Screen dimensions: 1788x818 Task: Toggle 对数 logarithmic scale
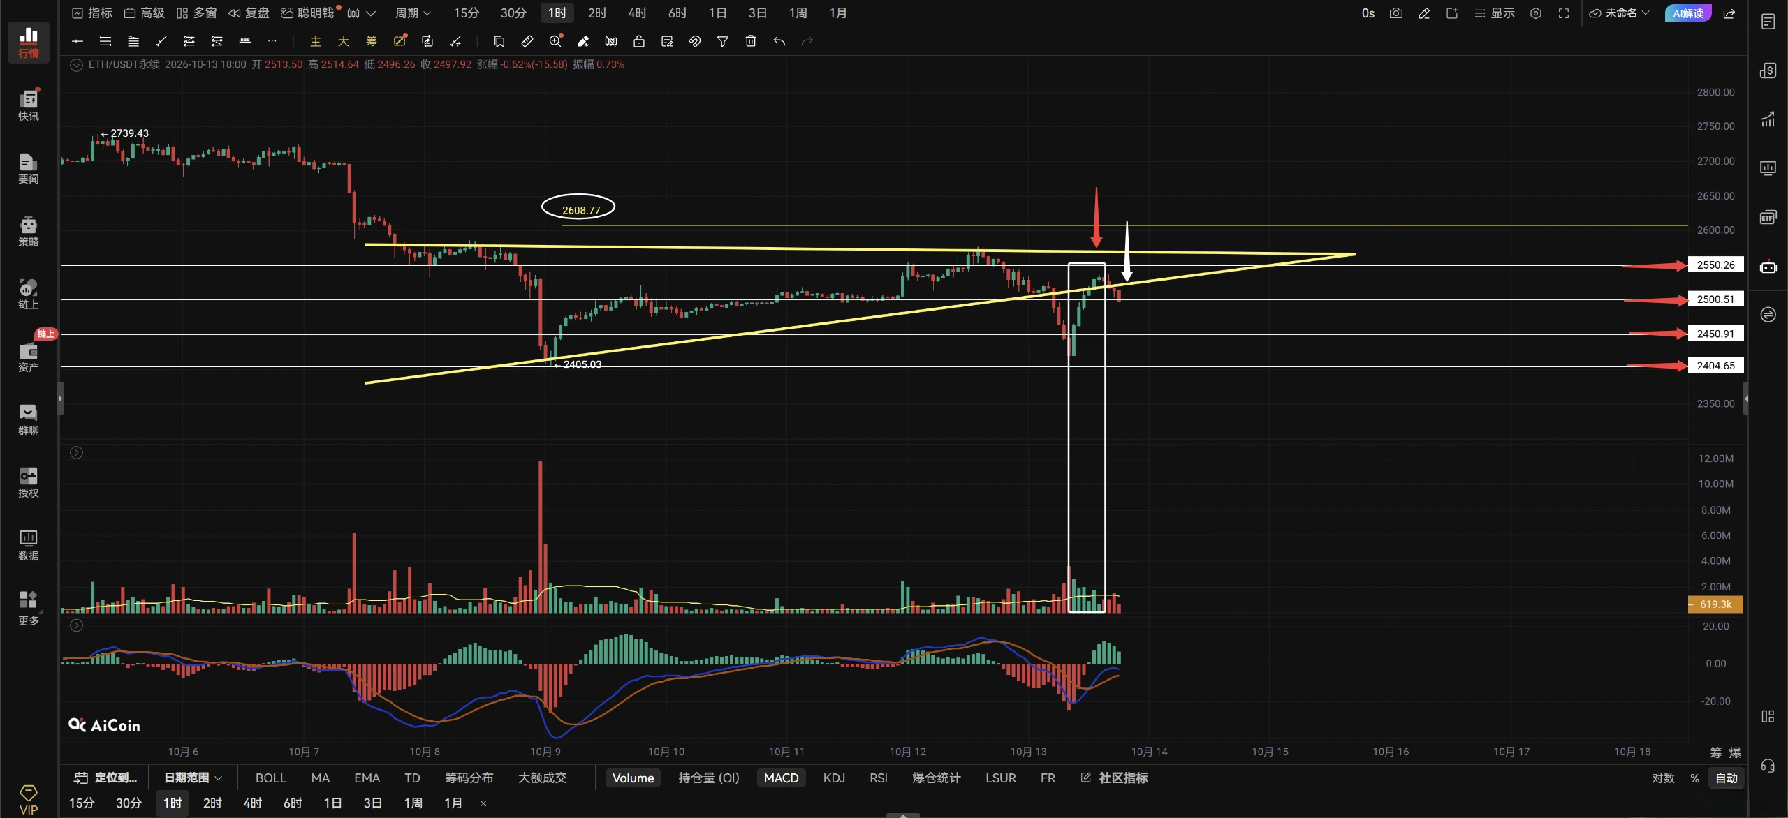pyautogui.click(x=1663, y=778)
